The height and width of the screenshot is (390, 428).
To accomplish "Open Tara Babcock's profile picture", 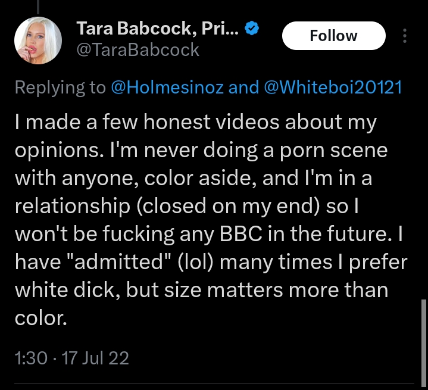I will [x=38, y=40].
